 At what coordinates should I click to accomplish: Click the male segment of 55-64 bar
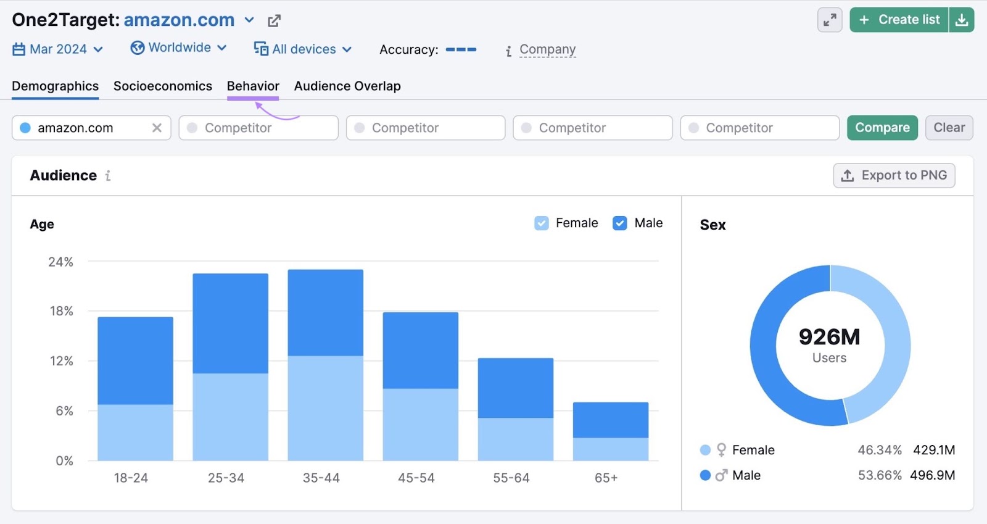tap(515, 388)
